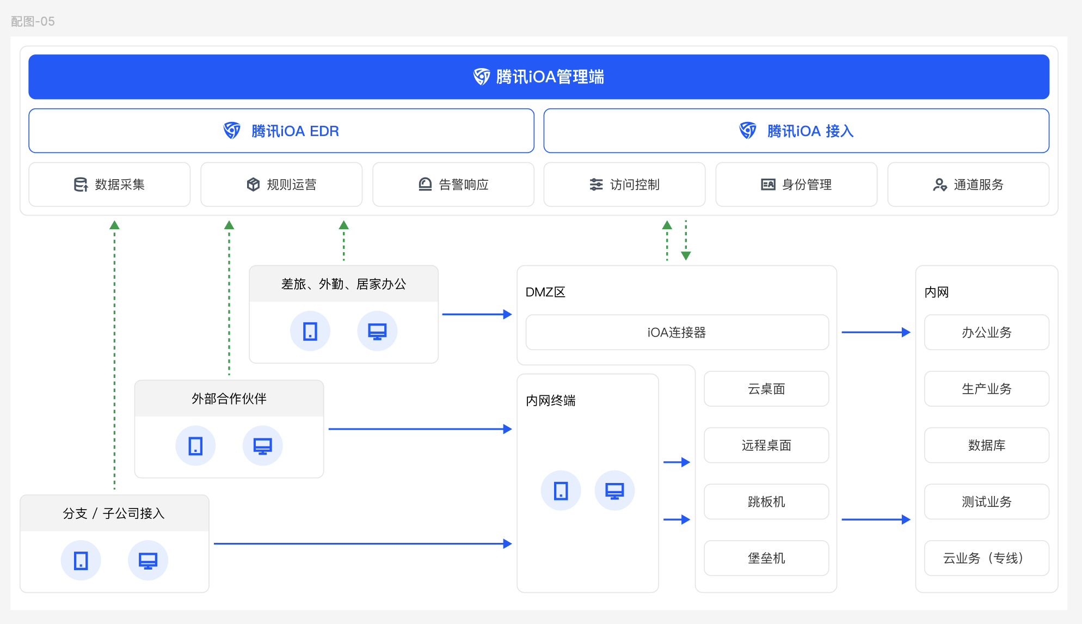The image size is (1082, 624).
Task: Click the sliders icon next to 访问控制
Action: (x=596, y=185)
